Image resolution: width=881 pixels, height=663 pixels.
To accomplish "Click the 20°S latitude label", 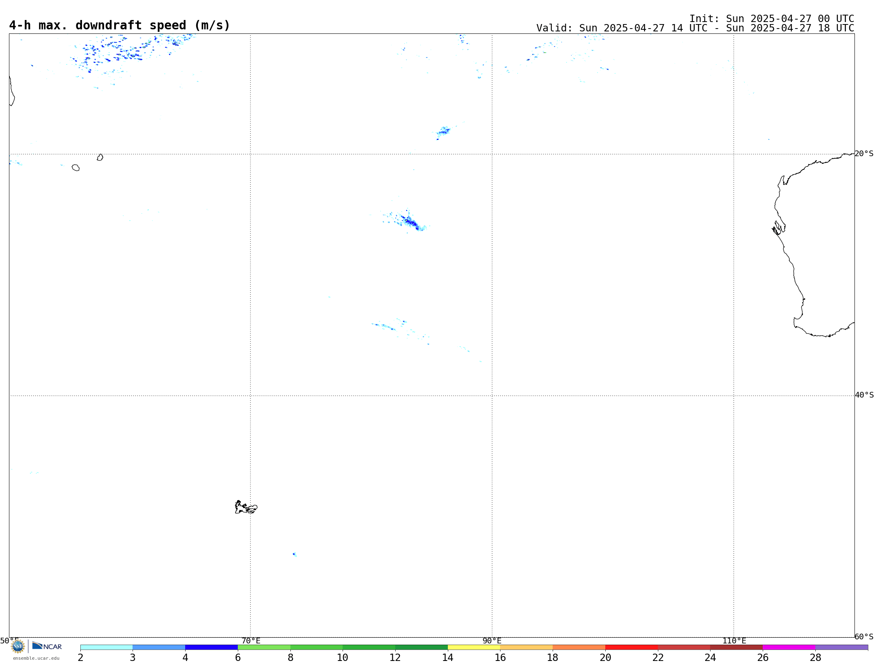I will [864, 154].
